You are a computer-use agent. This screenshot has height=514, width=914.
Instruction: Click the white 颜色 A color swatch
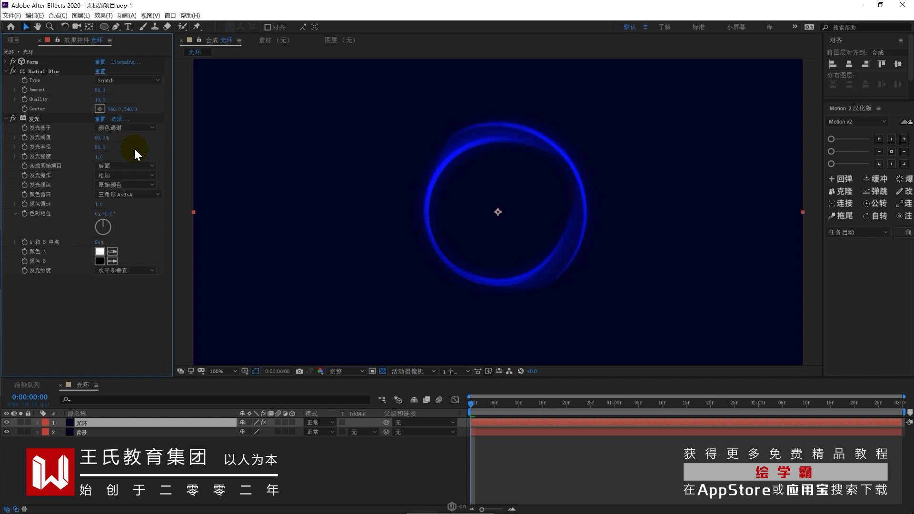[x=99, y=251]
